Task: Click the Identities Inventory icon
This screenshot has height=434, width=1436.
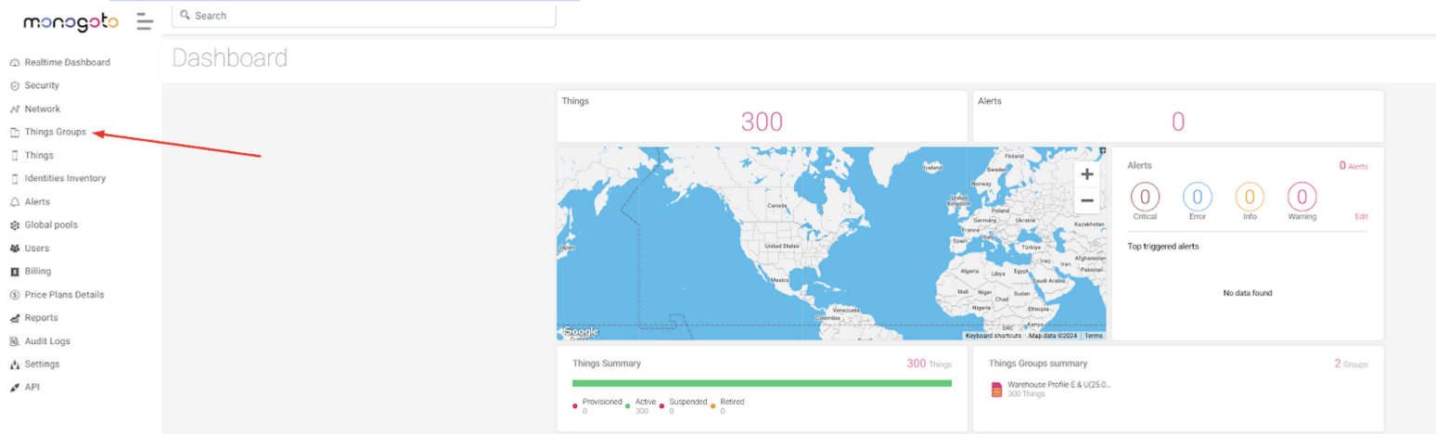Action: pyautogui.click(x=15, y=179)
